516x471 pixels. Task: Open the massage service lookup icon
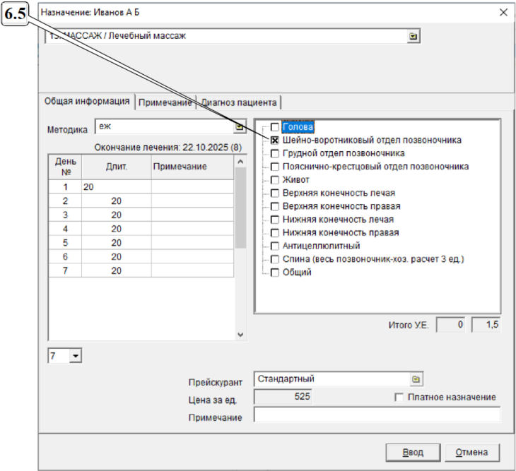[x=414, y=36]
